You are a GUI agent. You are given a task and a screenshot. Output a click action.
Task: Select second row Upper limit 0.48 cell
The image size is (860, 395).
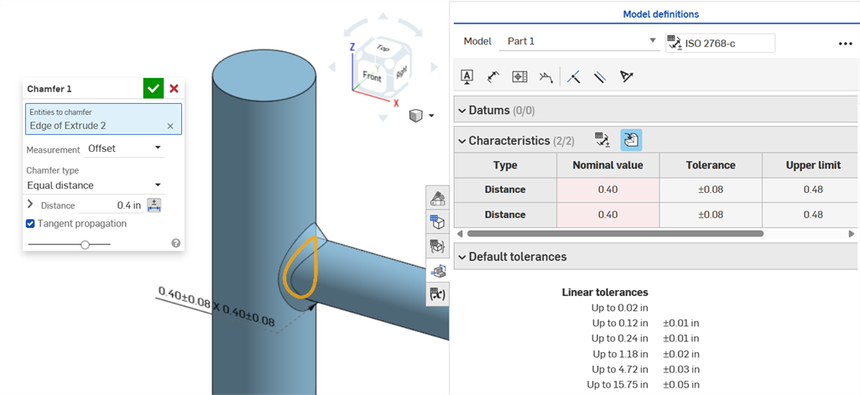810,215
